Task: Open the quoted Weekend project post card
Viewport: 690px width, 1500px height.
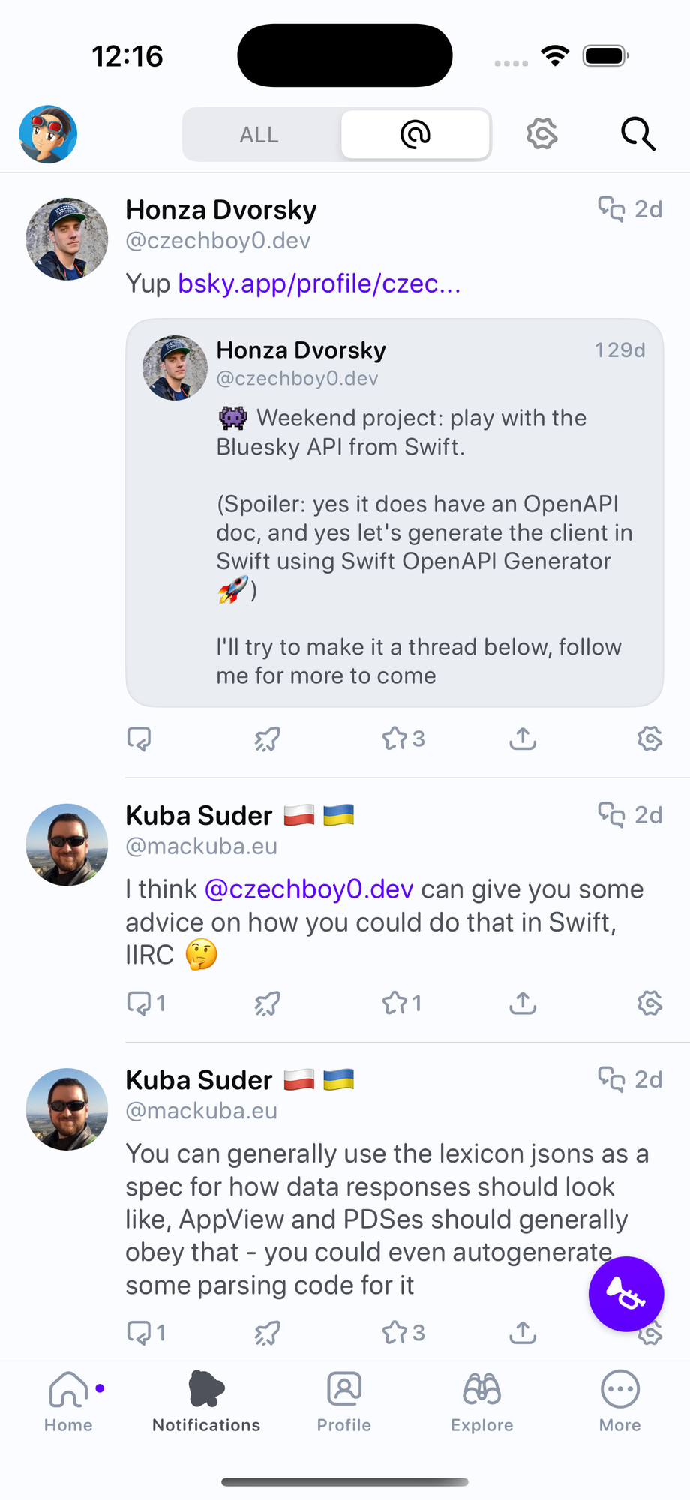Action: [394, 513]
